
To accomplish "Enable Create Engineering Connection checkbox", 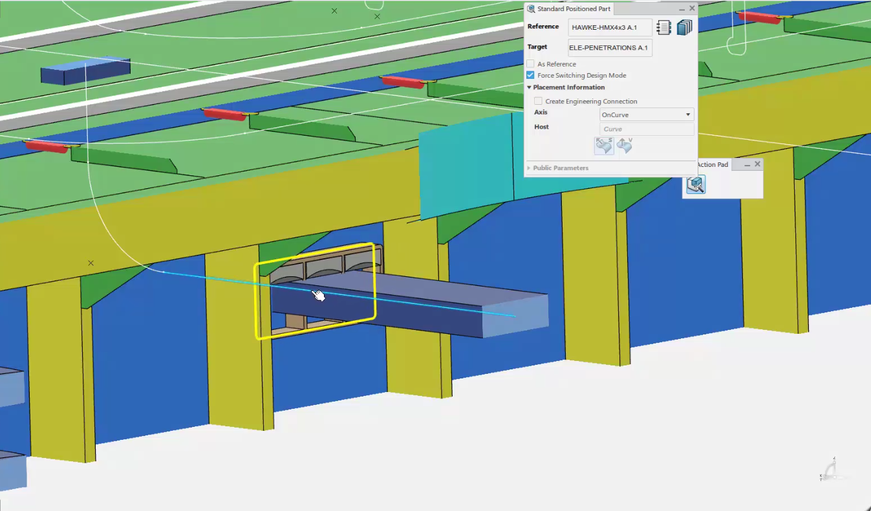I will pos(538,102).
